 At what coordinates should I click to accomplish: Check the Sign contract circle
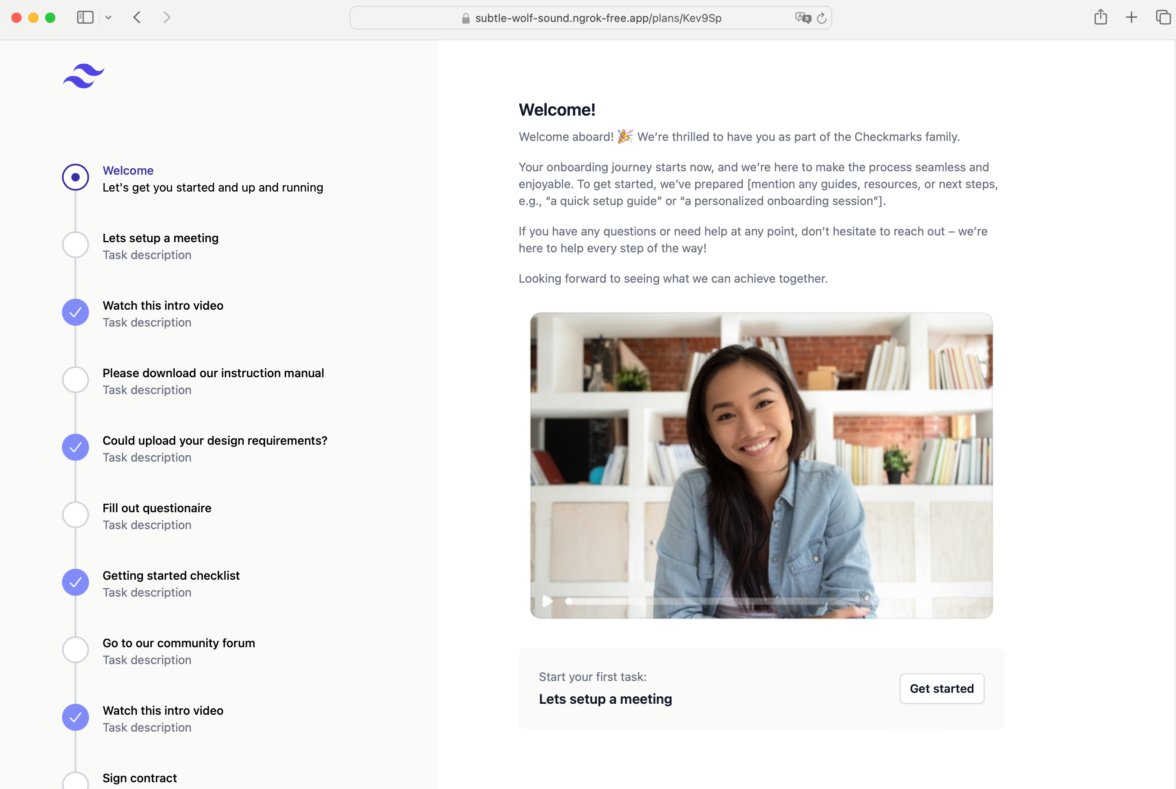(76, 781)
